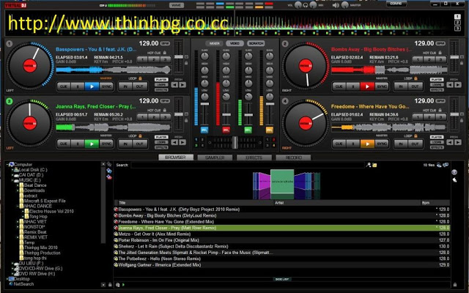Nudge pitch up on deck 1 right arrow
Viewport: 469px width, 293px height.
click(x=182, y=85)
